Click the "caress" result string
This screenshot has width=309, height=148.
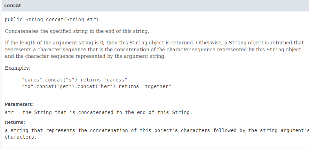click(x=116, y=80)
